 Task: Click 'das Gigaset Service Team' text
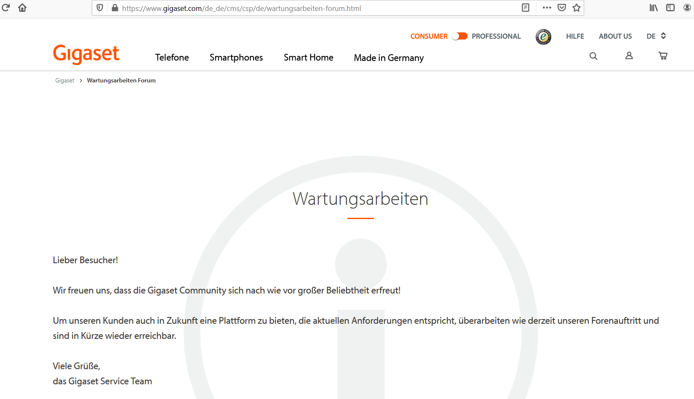[102, 381]
